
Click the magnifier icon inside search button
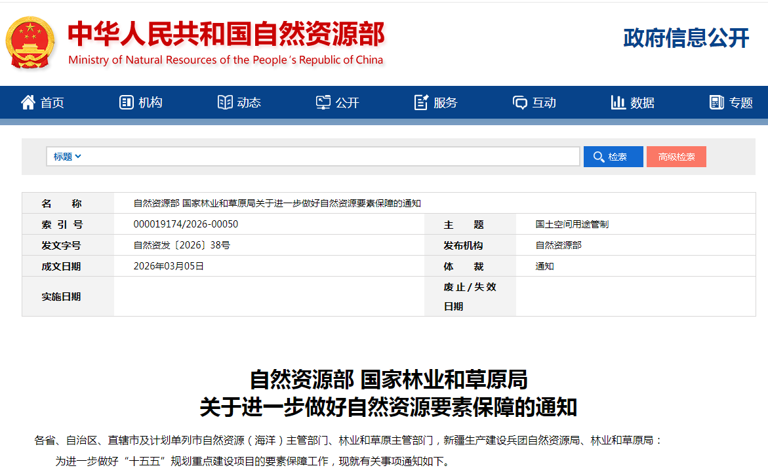(x=598, y=157)
